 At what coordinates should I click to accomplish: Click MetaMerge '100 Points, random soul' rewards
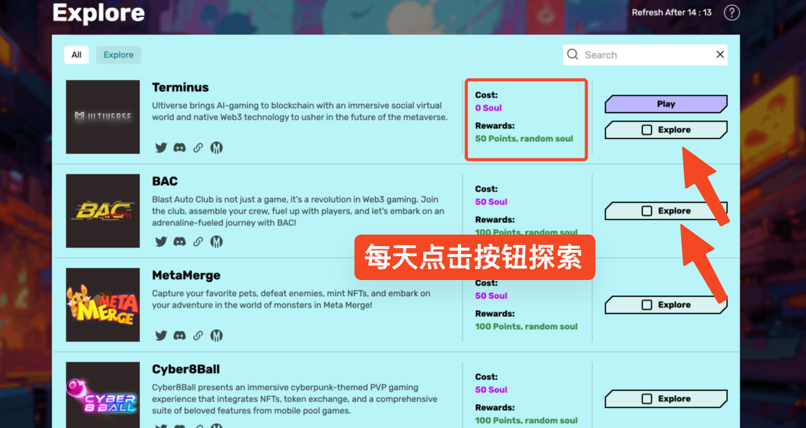[x=526, y=326]
